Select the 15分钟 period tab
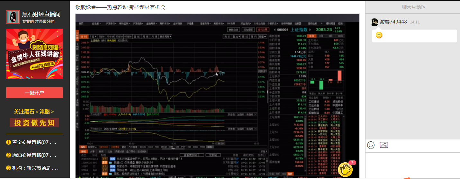 [111, 37]
